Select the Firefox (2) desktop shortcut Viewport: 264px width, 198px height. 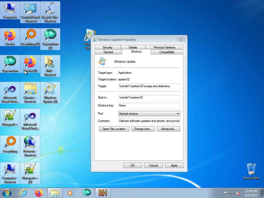tap(30, 64)
